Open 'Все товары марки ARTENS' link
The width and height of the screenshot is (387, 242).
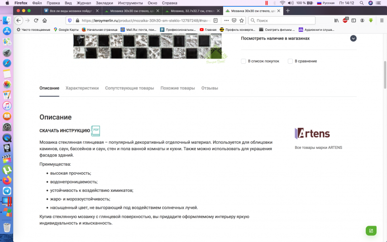(318, 147)
